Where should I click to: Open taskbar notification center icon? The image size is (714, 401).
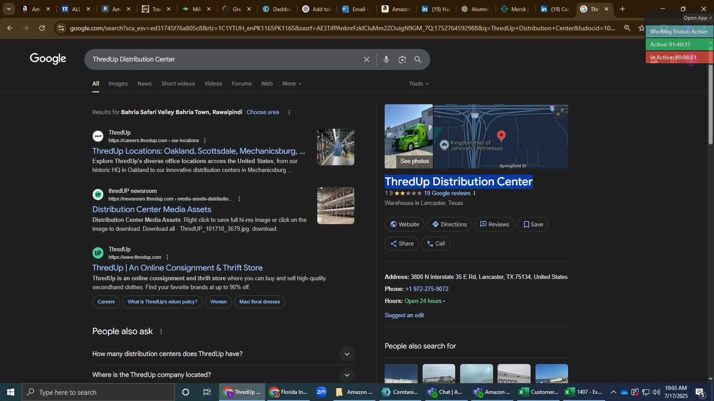pyautogui.click(x=700, y=392)
